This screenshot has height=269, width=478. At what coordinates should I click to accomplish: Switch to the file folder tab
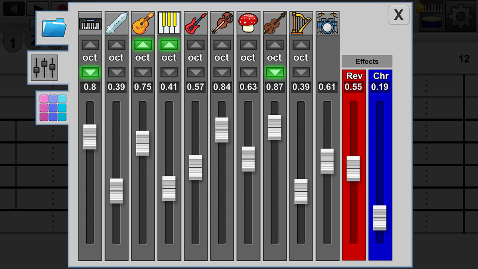tap(53, 26)
